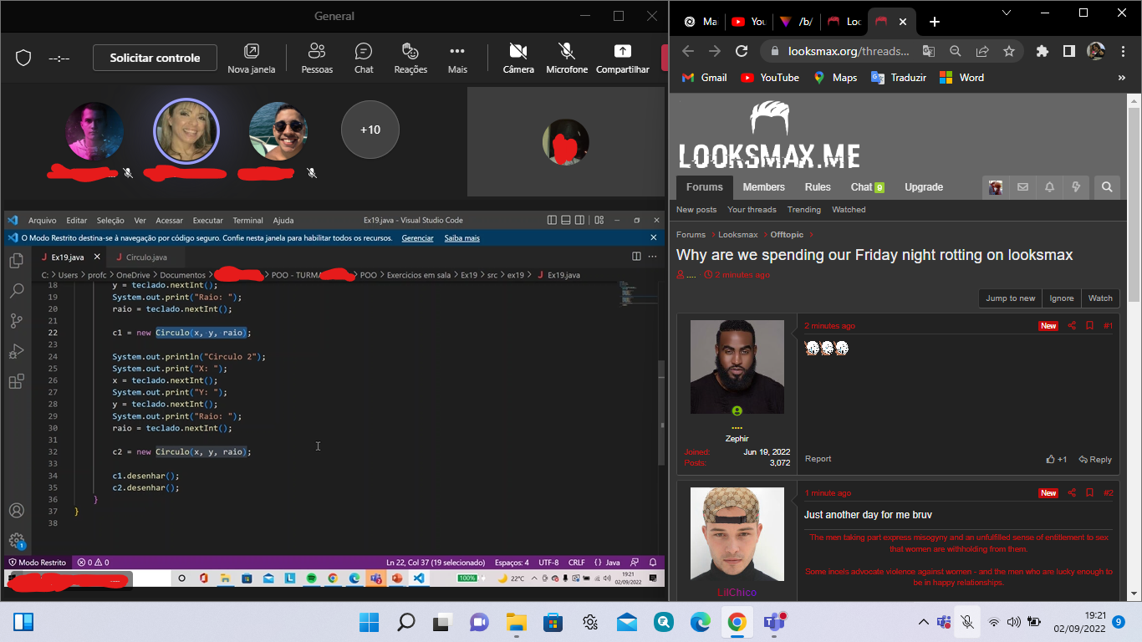The width and height of the screenshot is (1142, 642).
Task: Open the Teams meeting Chat
Action: click(x=364, y=59)
